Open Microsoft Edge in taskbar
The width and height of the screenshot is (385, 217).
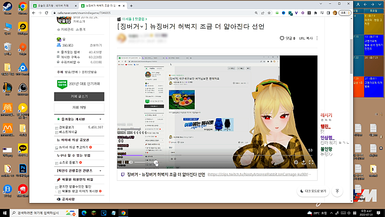[84, 213]
